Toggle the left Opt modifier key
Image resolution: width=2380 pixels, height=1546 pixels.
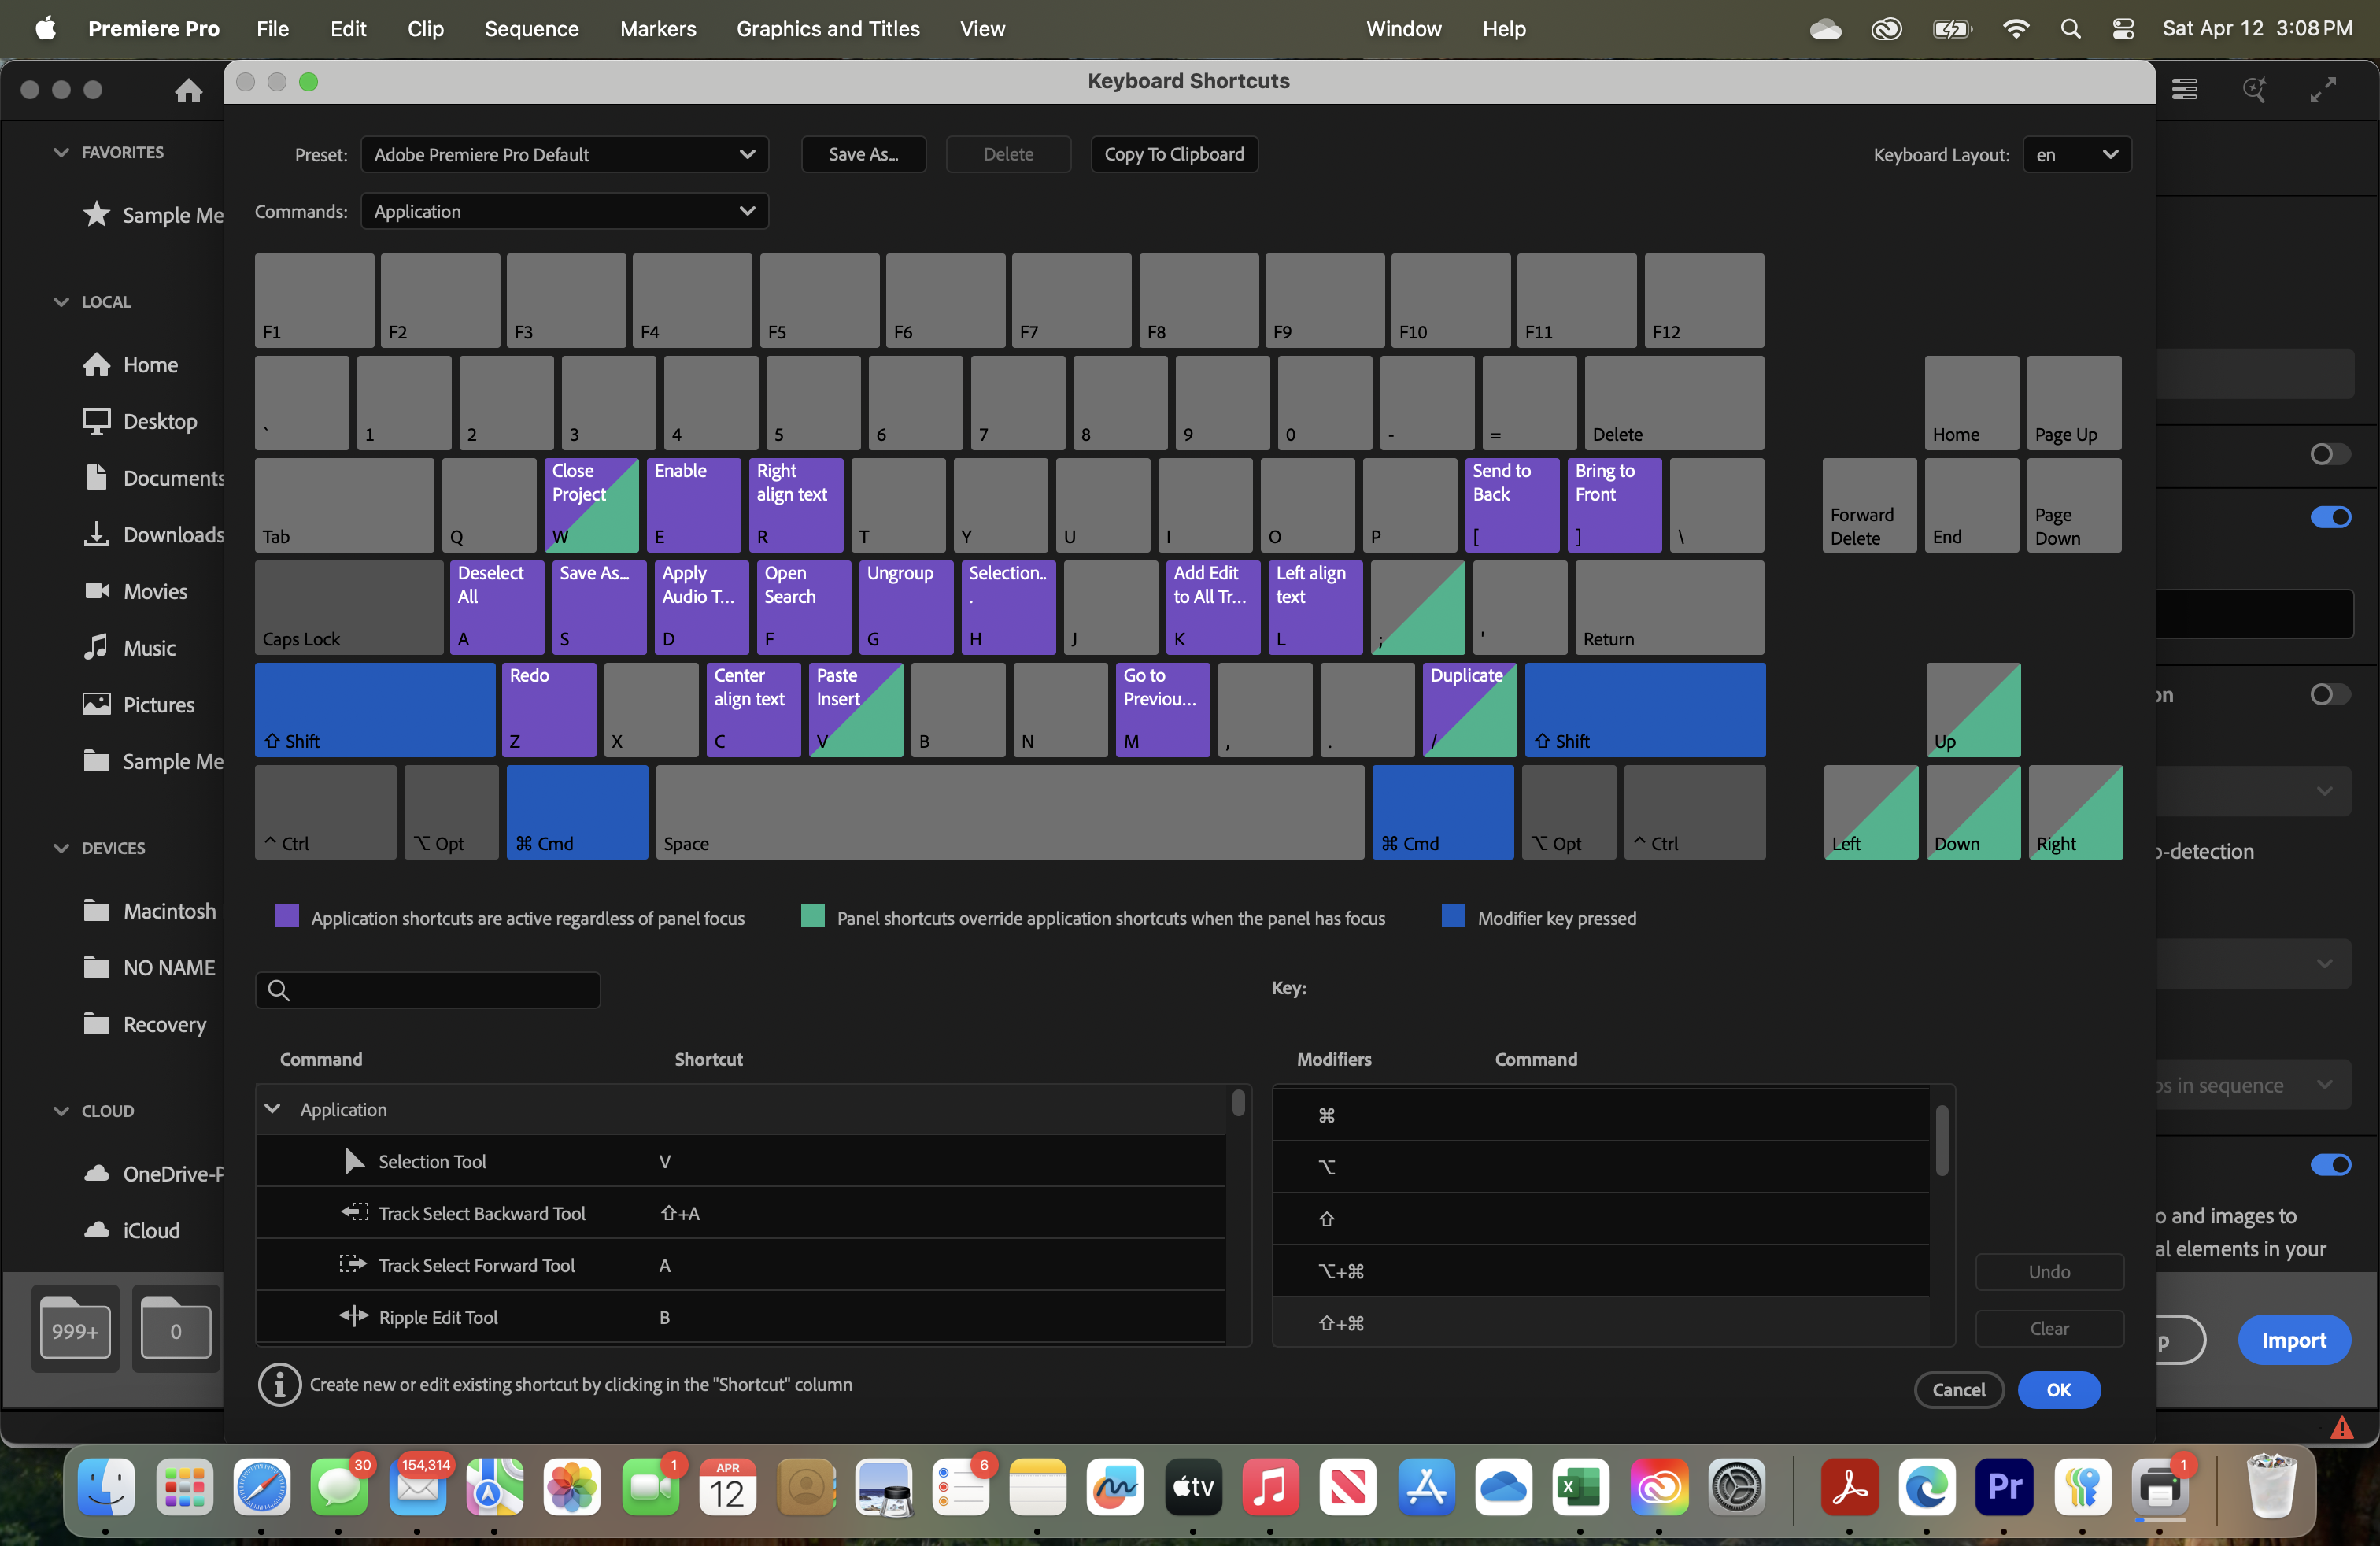(451, 812)
